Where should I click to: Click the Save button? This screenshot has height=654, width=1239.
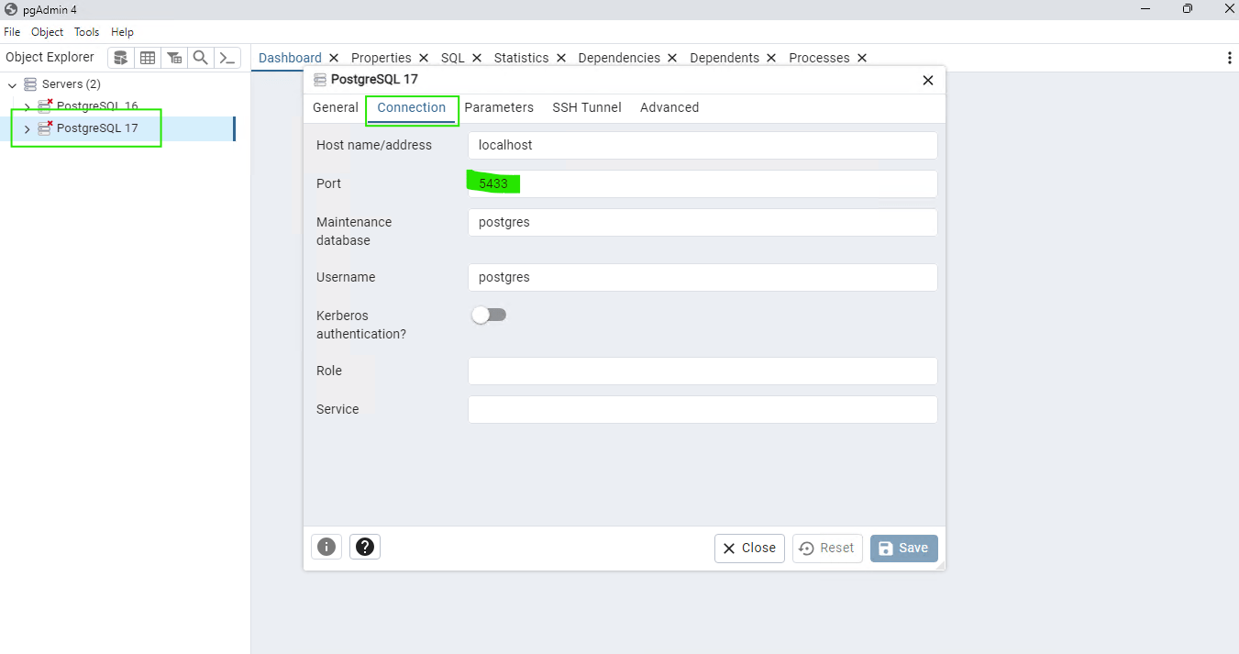(903, 549)
